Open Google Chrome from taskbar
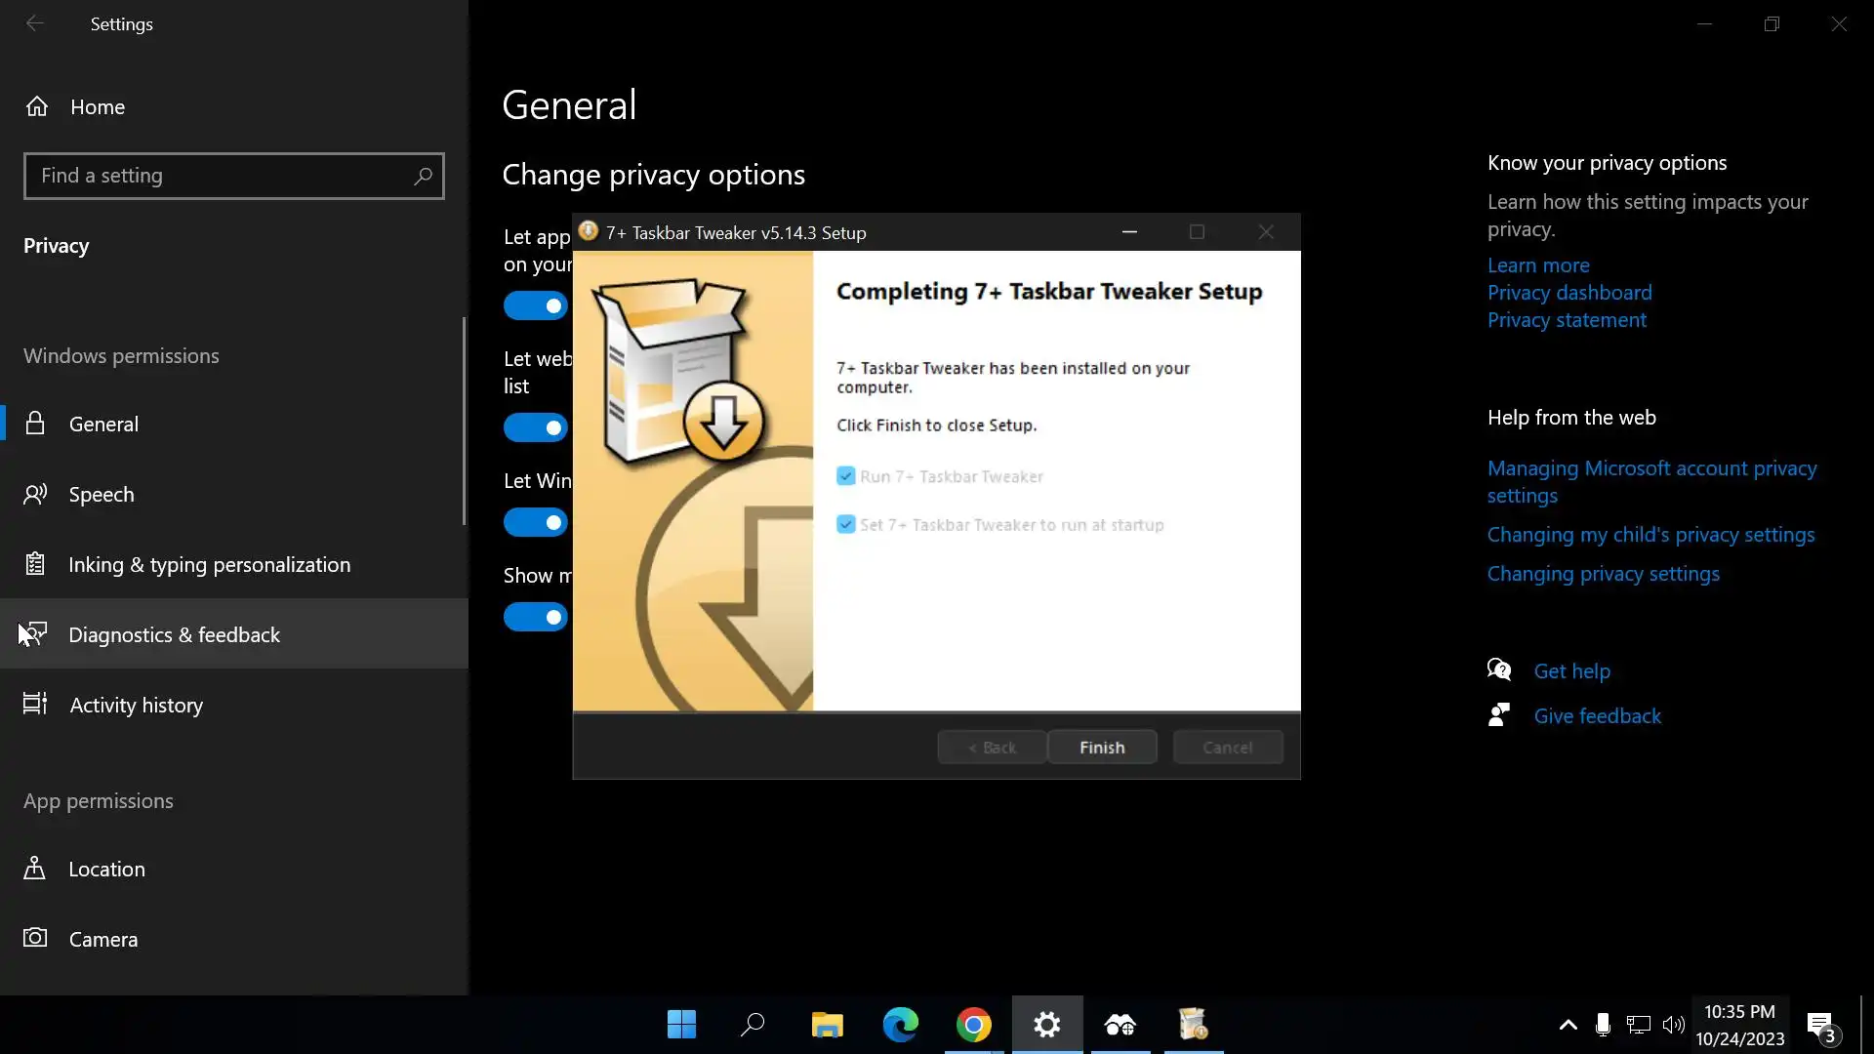Viewport: 1874px width, 1054px height. click(973, 1025)
